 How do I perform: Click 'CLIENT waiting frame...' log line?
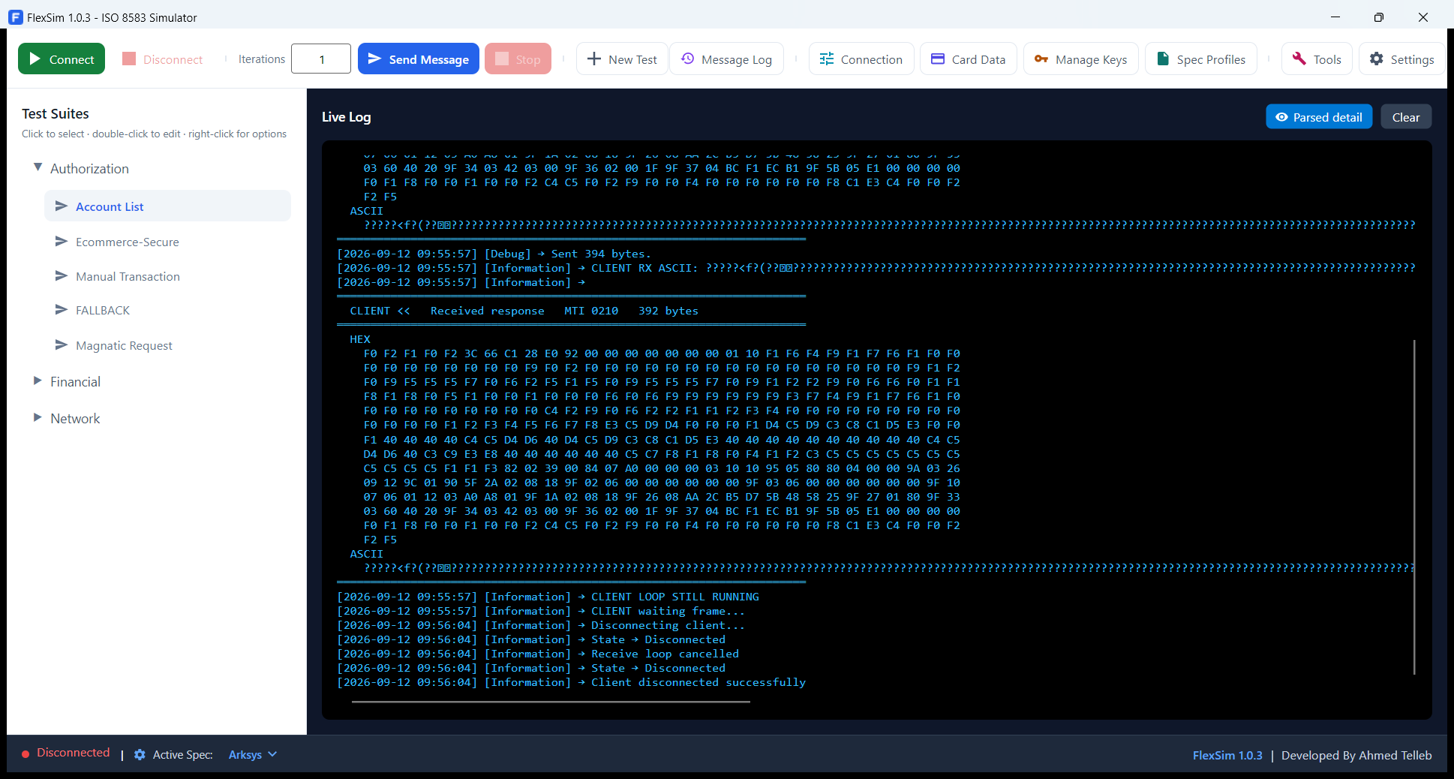pyautogui.click(x=668, y=611)
